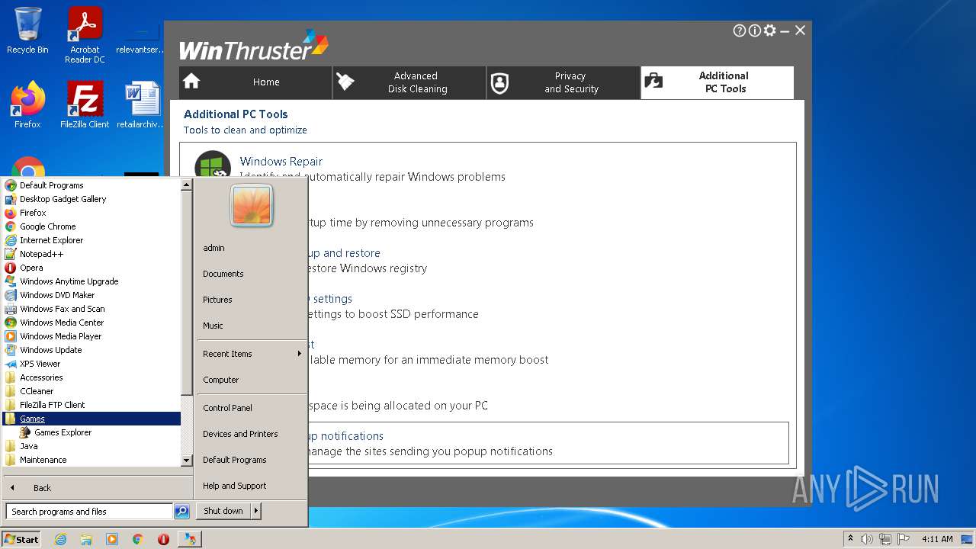
Task: Click the WinThruster info icon
Action: click(x=755, y=30)
